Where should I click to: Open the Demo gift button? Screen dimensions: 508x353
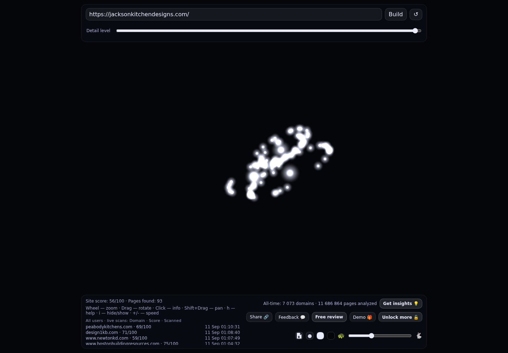pos(363,317)
